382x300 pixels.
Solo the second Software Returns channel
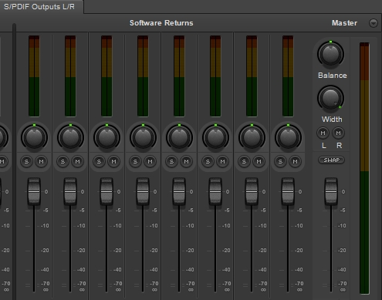click(63, 161)
